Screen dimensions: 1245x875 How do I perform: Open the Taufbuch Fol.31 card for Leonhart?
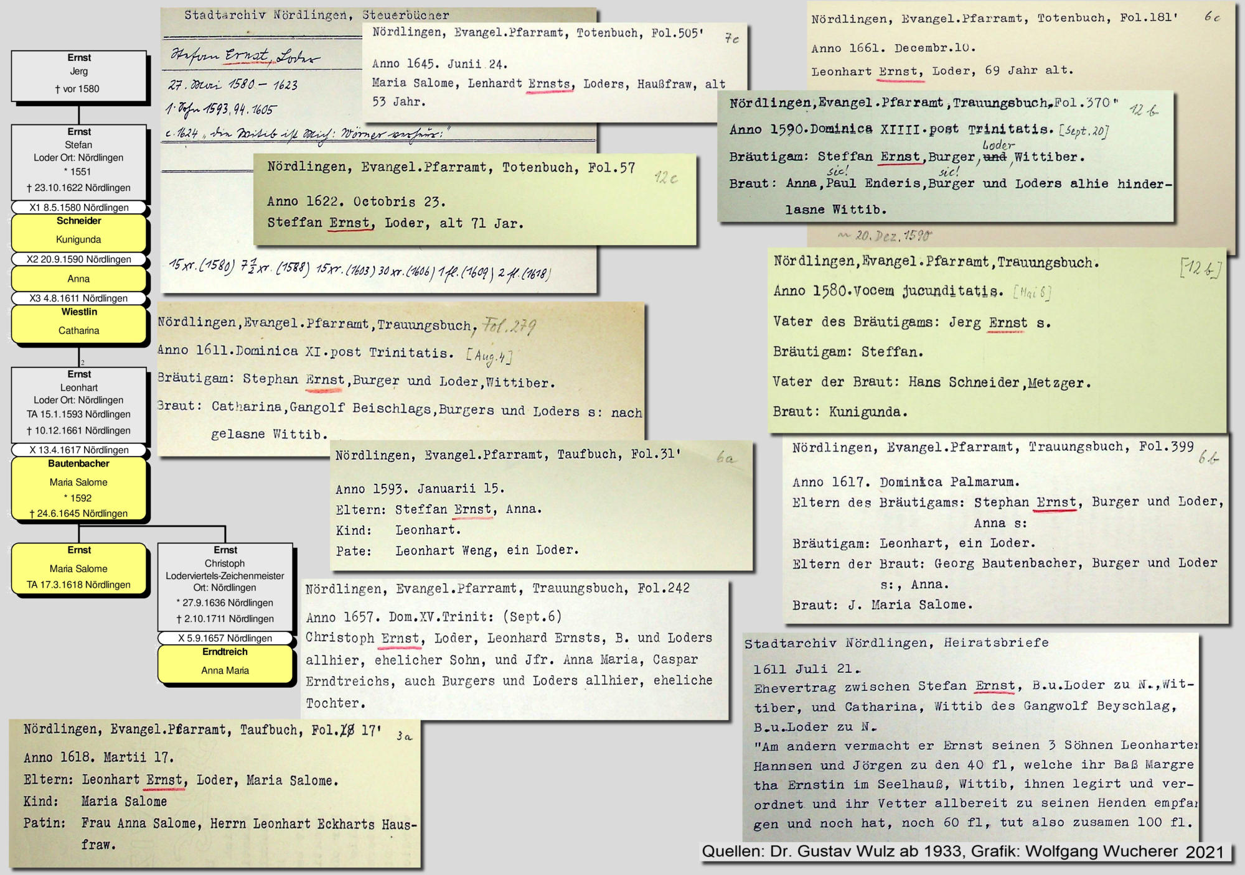tap(540, 506)
